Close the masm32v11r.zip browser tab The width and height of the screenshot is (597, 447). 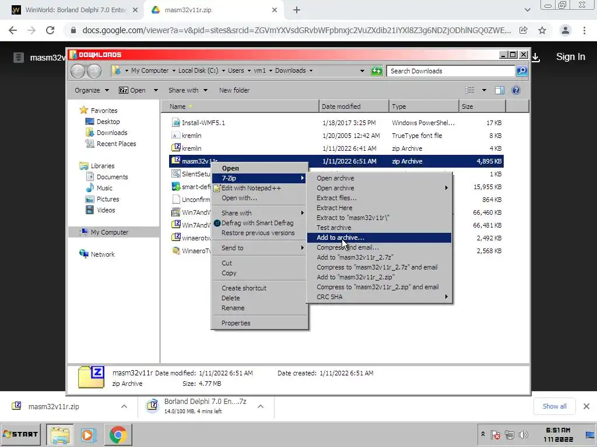coord(275,10)
